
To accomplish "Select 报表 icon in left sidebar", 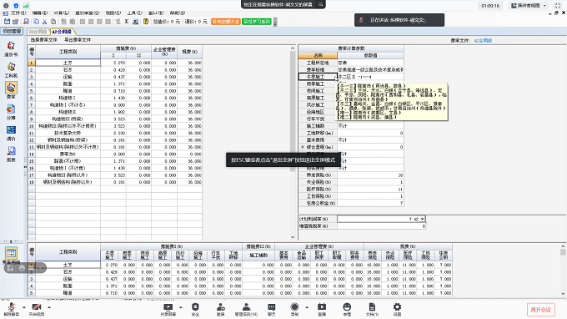I will click(11, 154).
